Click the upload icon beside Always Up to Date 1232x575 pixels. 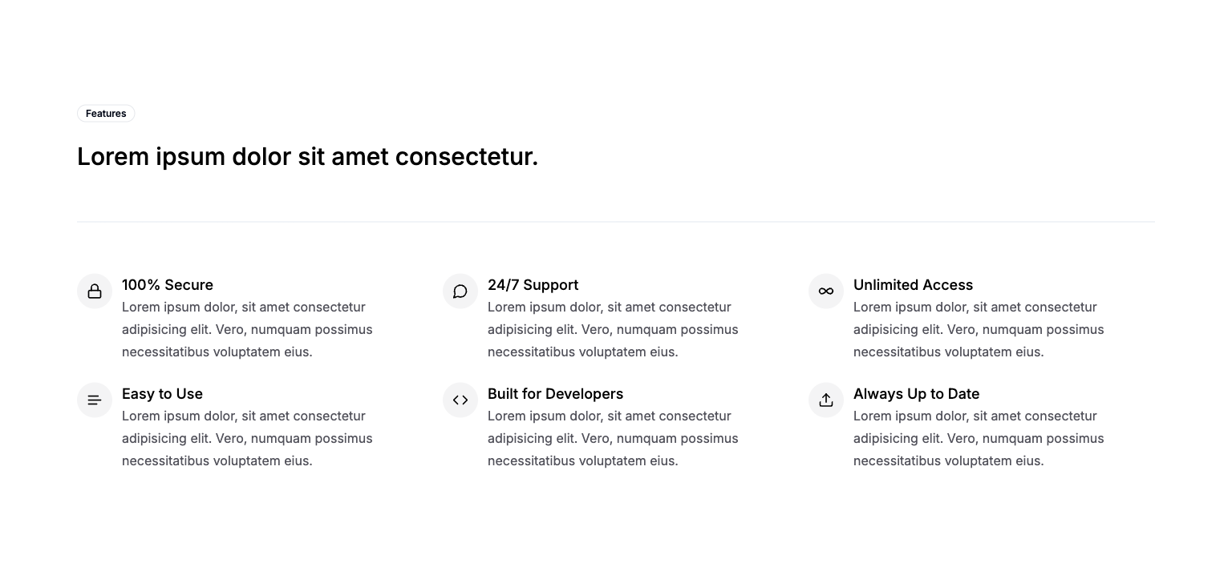(x=826, y=400)
